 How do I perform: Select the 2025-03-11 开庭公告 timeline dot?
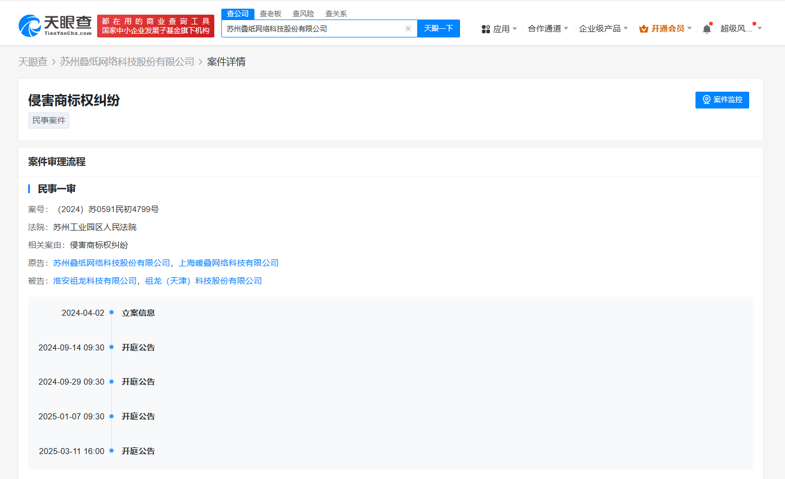click(111, 451)
